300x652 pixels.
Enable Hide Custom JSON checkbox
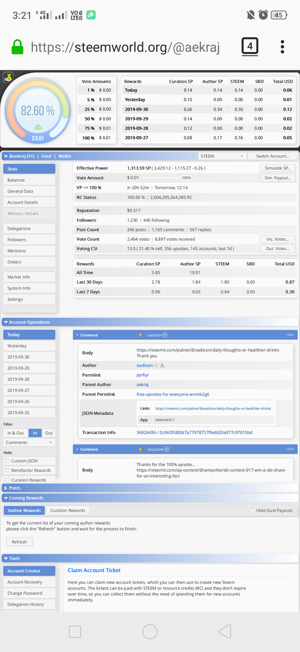7,461
